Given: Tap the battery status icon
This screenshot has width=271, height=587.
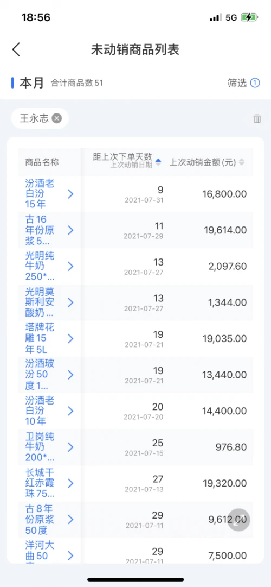Looking at the screenshot, I should 249,17.
